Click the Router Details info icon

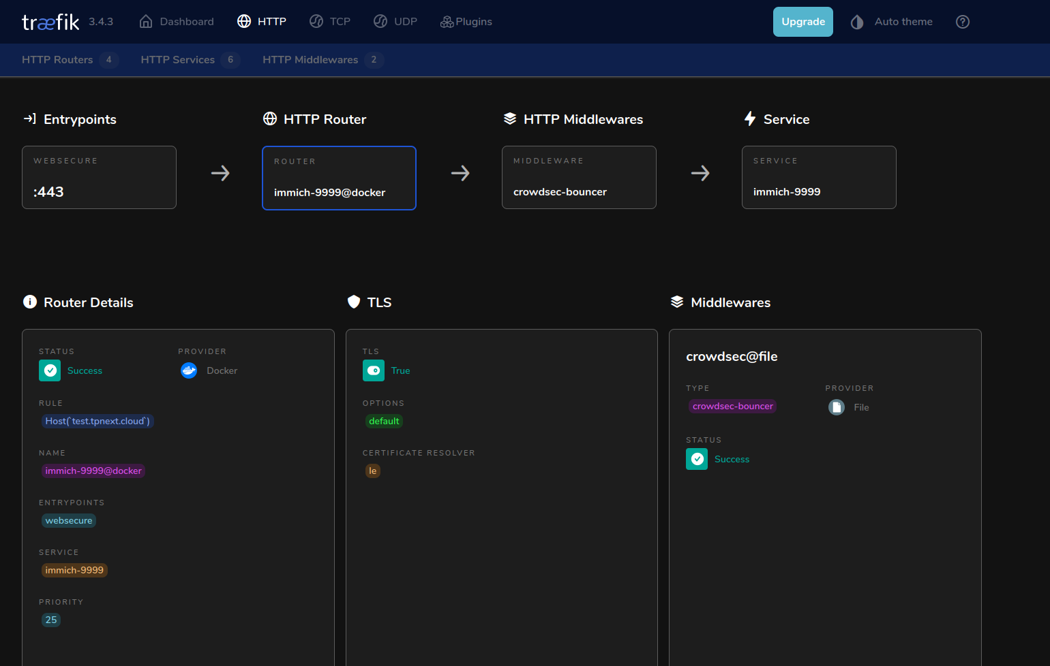[30, 302]
